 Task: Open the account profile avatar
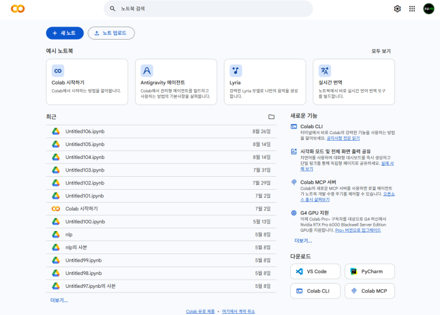[429, 9]
